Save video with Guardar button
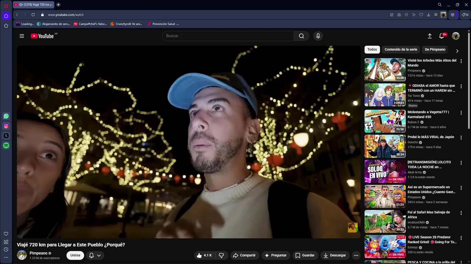471x264 pixels. (x=305, y=255)
